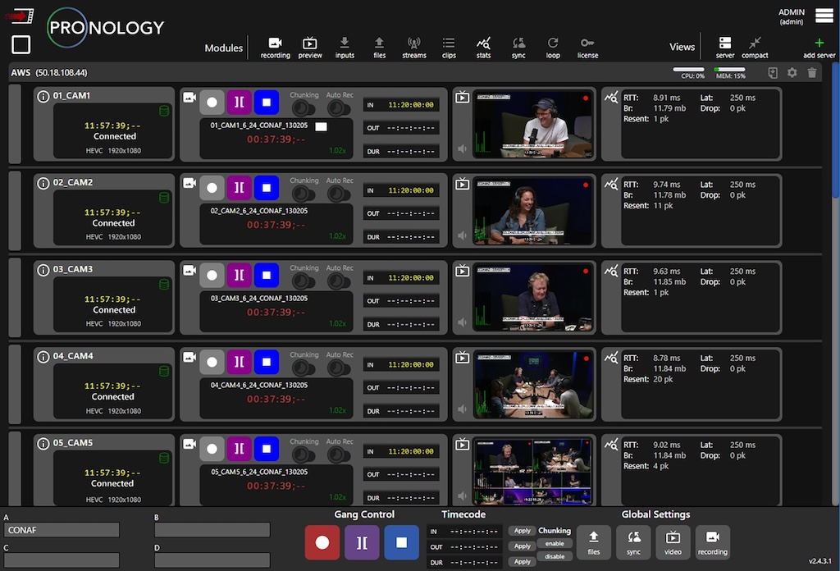Open the hamburger menu under ADMIN
The height and width of the screenshot is (571, 840).
(x=824, y=16)
